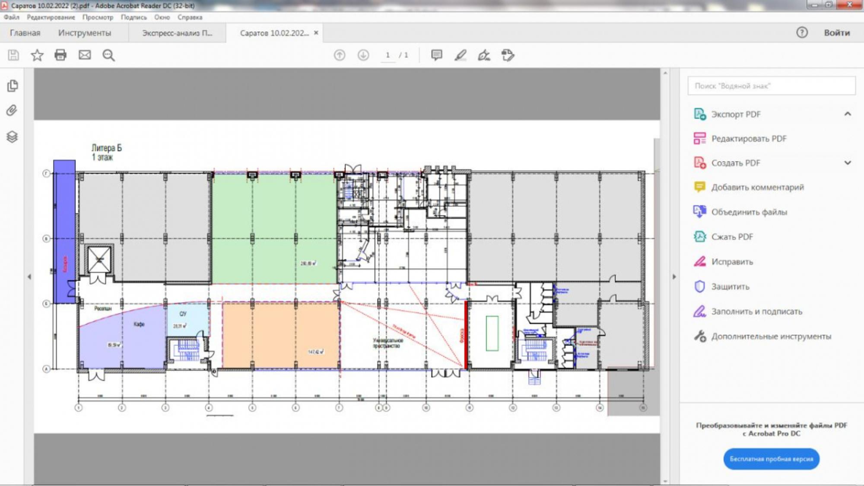Click the Универсальное пространство label
Viewport: 864px width, 486px height.
(388, 343)
